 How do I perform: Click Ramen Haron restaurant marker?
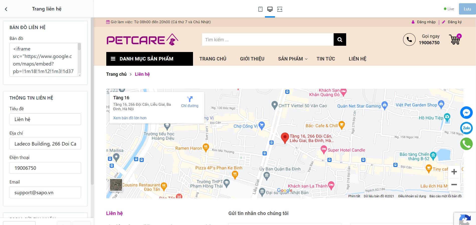coord(206,147)
